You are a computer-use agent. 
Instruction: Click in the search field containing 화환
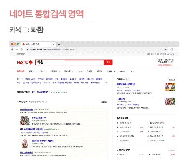click(x=69, y=62)
